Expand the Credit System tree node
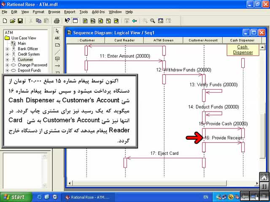Viewport: 270px width, 202px height. click(7, 54)
